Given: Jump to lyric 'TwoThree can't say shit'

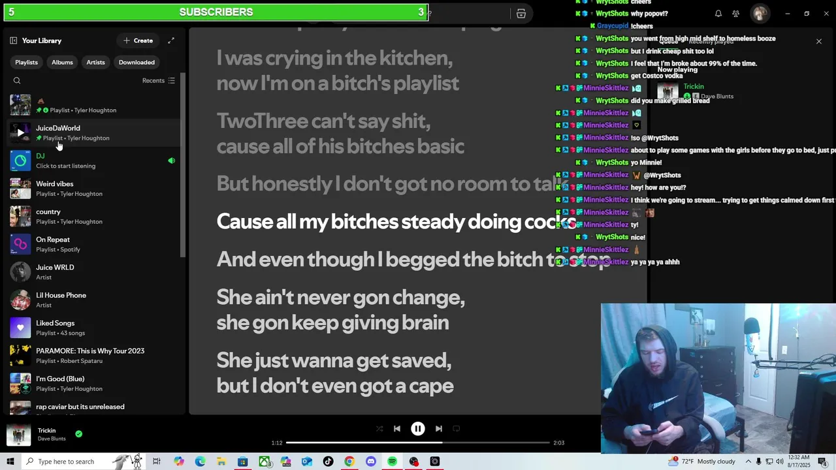Looking at the screenshot, I should click(340, 133).
